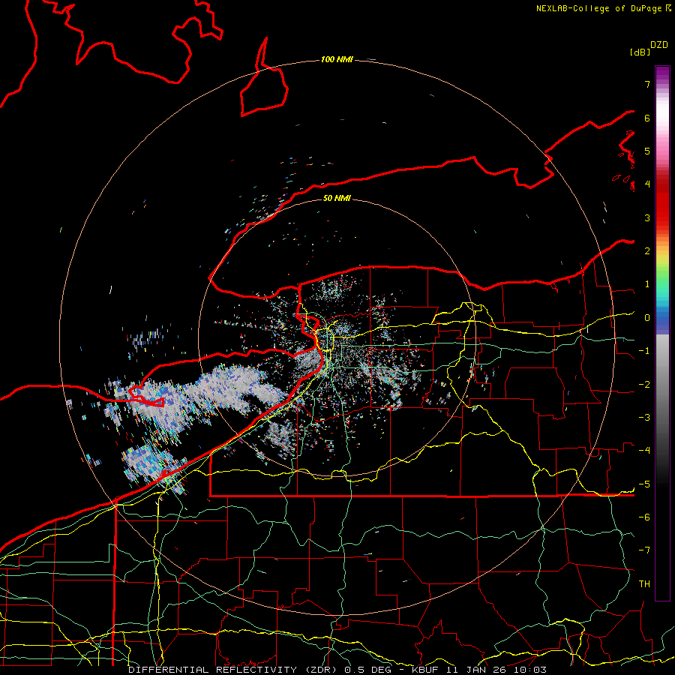
Task: Click the -3 value on the color scale
Action: pyautogui.click(x=644, y=417)
